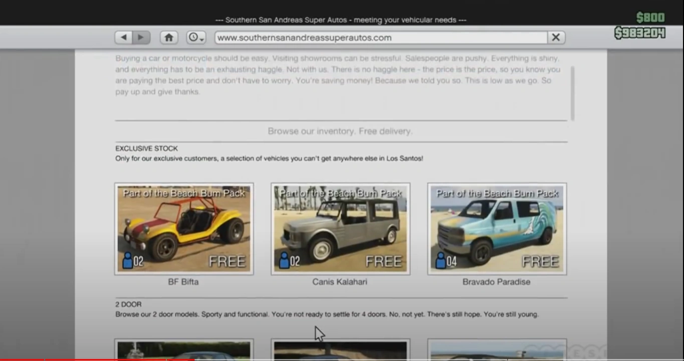Click the description text box scrollbar
This screenshot has width=684, height=361.
[572, 93]
